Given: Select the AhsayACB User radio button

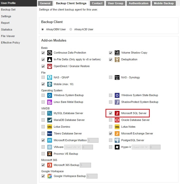Looking at the screenshot, I should [x=71, y=30].
